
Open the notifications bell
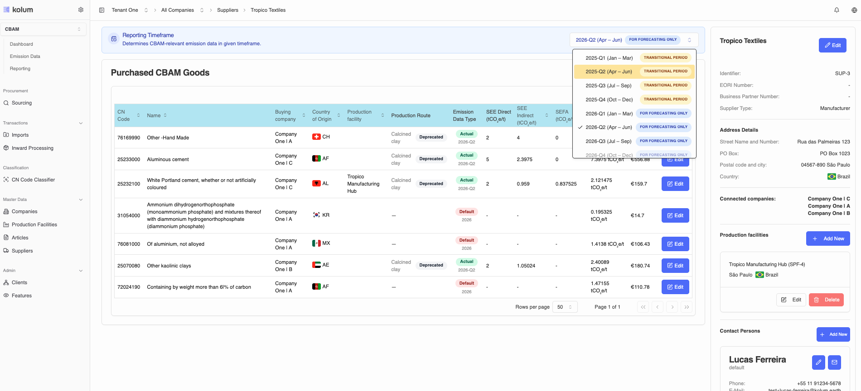837,10
